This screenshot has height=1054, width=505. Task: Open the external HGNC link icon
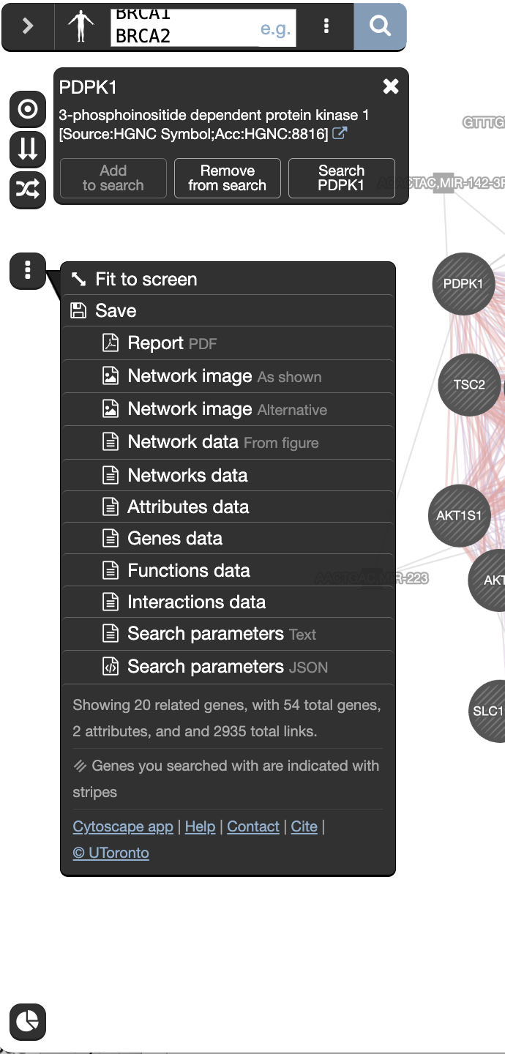click(x=340, y=134)
